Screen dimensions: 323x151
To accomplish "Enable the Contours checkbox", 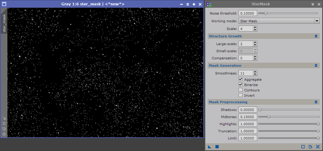I will tap(240, 90).
